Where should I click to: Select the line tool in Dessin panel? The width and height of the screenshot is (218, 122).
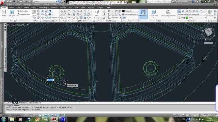pyautogui.click(x=65, y=14)
